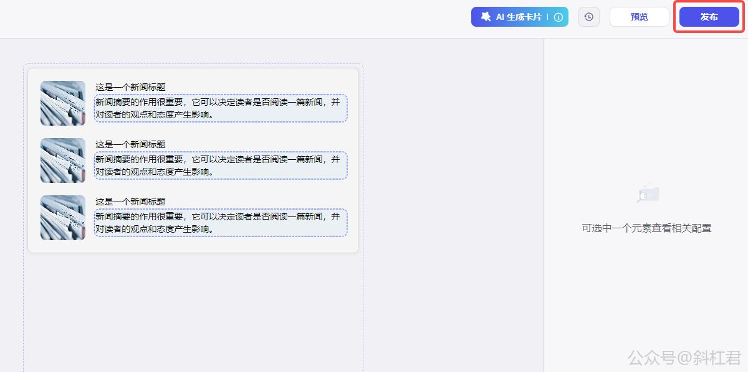Viewport: 748px width, 372px height.
Task: Select the second 这是一个新闻标题 title
Action: tap(130, 144)
